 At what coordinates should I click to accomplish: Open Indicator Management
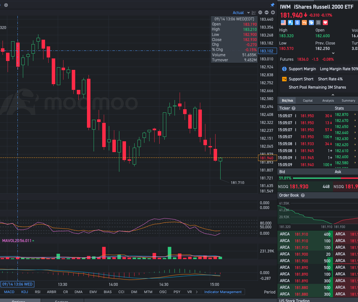click(223, 292)
